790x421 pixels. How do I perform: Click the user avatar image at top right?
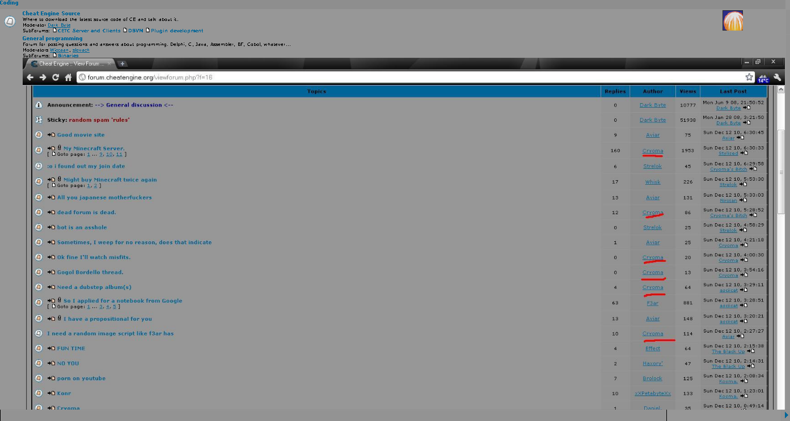(733, 20)
